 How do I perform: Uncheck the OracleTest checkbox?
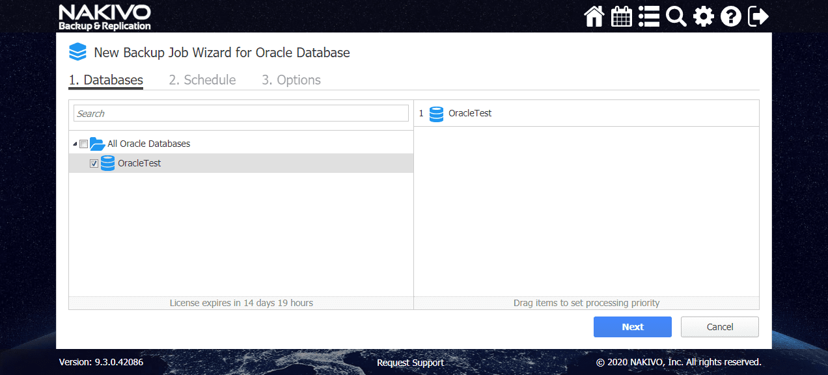tap(94, 163)
